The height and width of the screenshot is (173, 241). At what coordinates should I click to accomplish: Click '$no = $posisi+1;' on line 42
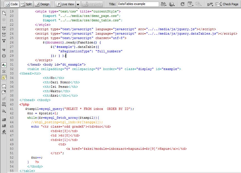point(43,113)
